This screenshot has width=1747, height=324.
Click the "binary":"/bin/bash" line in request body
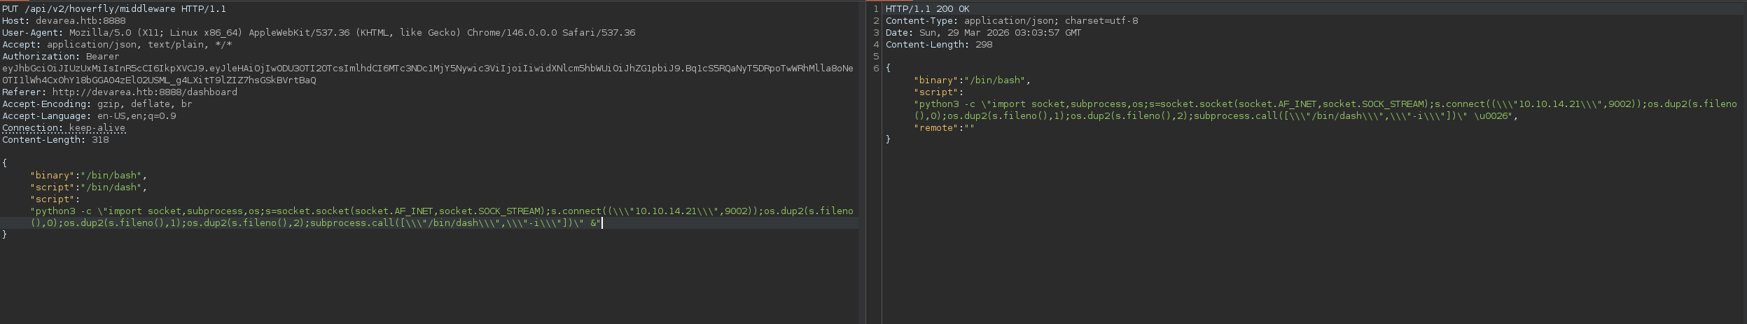click(x=89, y=176)
